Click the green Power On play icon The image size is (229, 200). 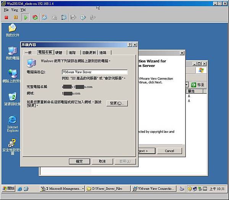[x=26, y=18]
